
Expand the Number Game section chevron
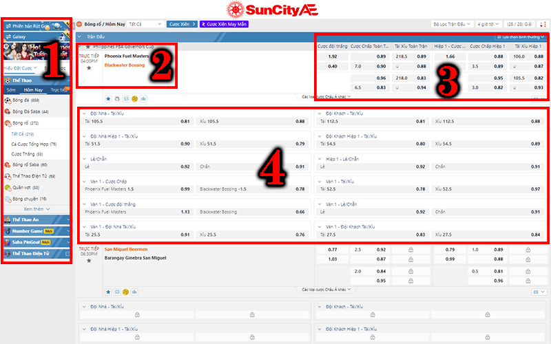click(x=67, y=231)
